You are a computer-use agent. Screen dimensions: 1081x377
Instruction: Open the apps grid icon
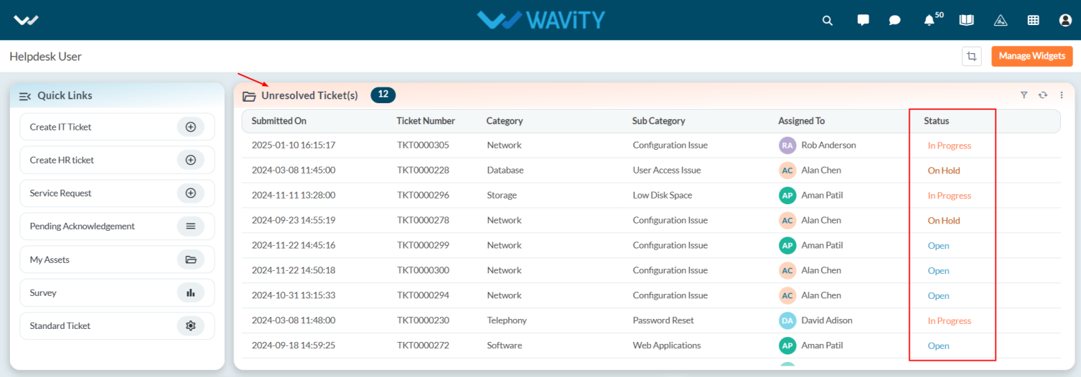pyautogui.click(x=1033, y=20)
